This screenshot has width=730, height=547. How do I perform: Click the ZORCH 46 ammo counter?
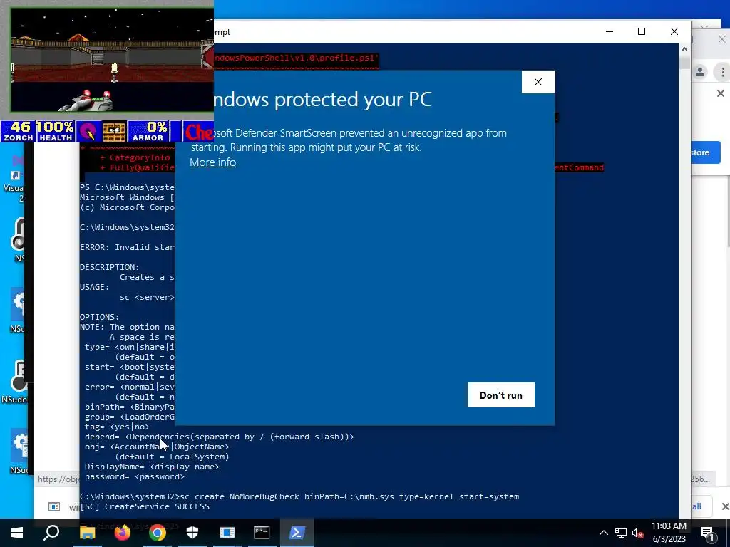coord(19,131)
